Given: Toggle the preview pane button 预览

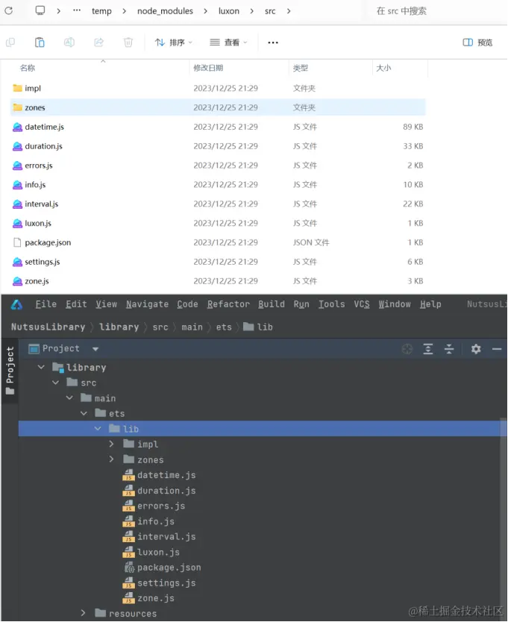Looking at the screenshot, I should [478, 43].
